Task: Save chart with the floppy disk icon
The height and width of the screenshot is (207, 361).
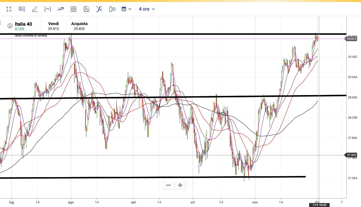Action: tap(86, 9)
